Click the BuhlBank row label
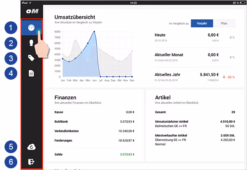The width and height of the screenshot is (247, 170). point(61,122)
